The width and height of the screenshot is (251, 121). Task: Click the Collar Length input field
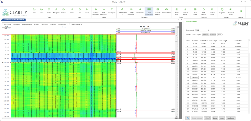click(x=201, y=30)
